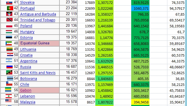The image size is (187, 106).
Task: Click the Argentina flag icon
Action: (9, 61)
